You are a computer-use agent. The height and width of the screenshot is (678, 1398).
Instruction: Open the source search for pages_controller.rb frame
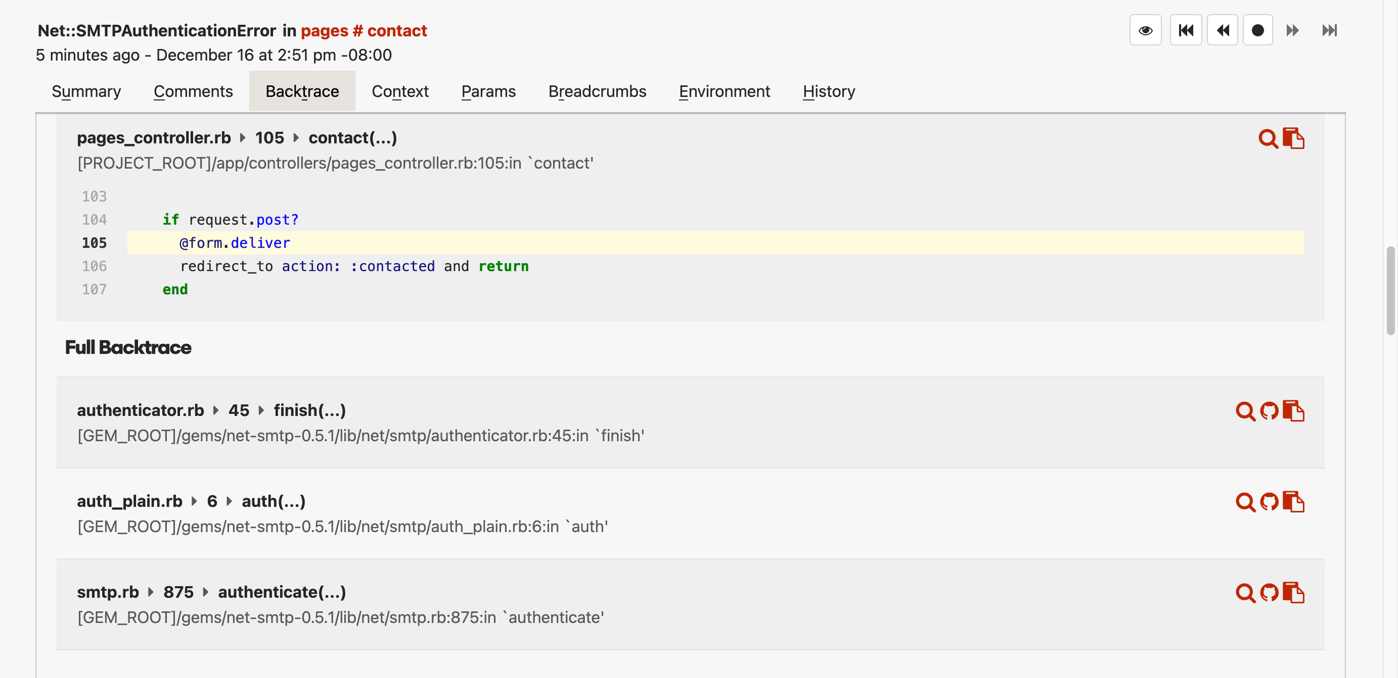[1268, 139]
